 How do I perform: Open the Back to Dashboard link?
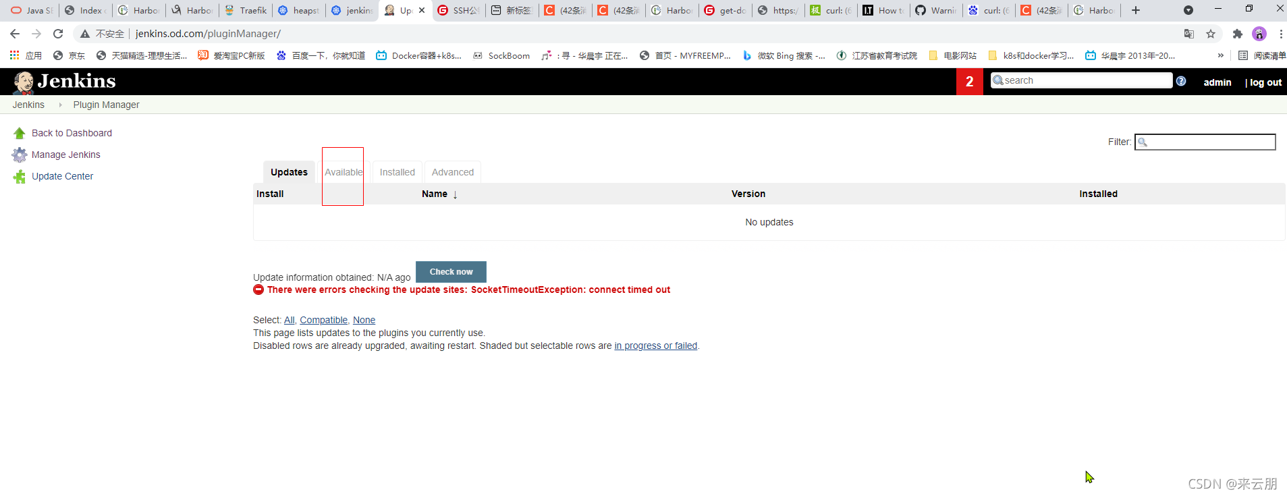(x=72, y=133)
